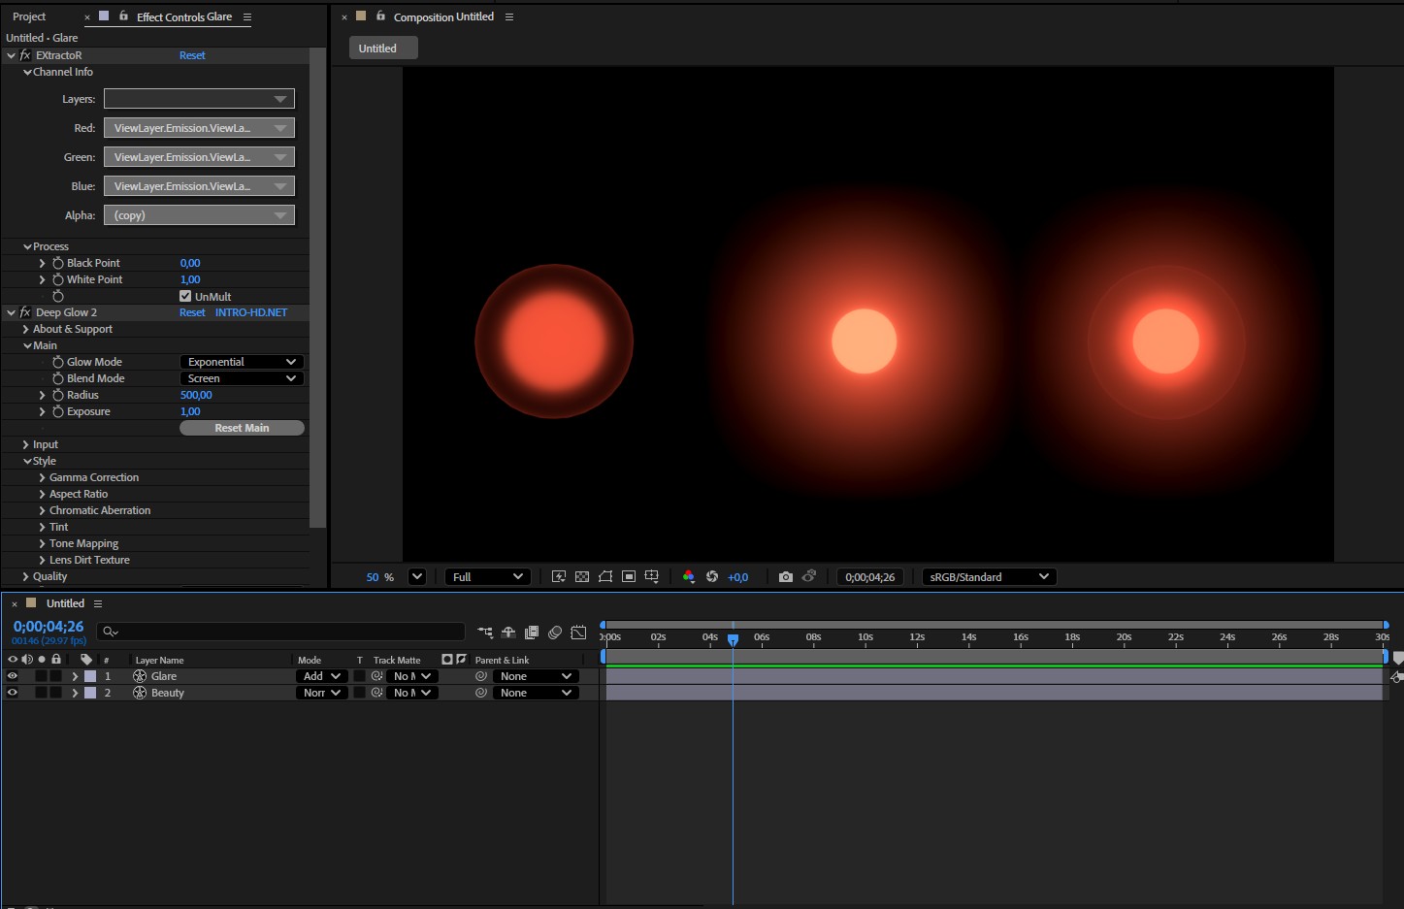
Task: Open the Graph Editor in the timeline
Action: click(578, 633)
